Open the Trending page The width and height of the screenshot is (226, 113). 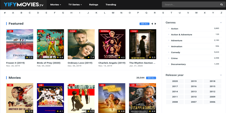click(x=111, y=5)
